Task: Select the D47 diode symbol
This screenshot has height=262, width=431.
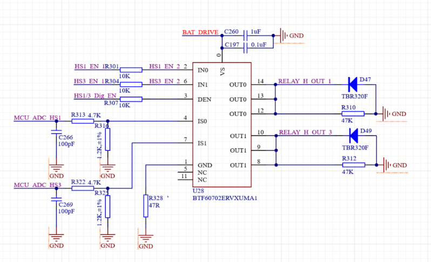Action: point(352,85)
